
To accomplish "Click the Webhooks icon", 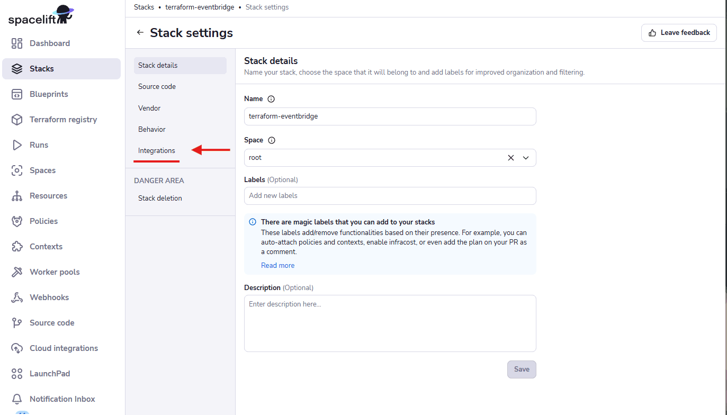I will 17,297.
